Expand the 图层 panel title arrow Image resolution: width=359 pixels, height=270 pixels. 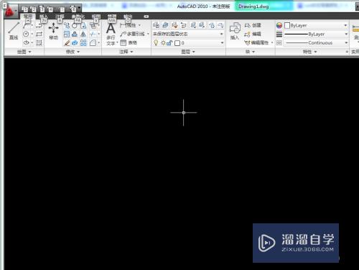click(194, 52)
